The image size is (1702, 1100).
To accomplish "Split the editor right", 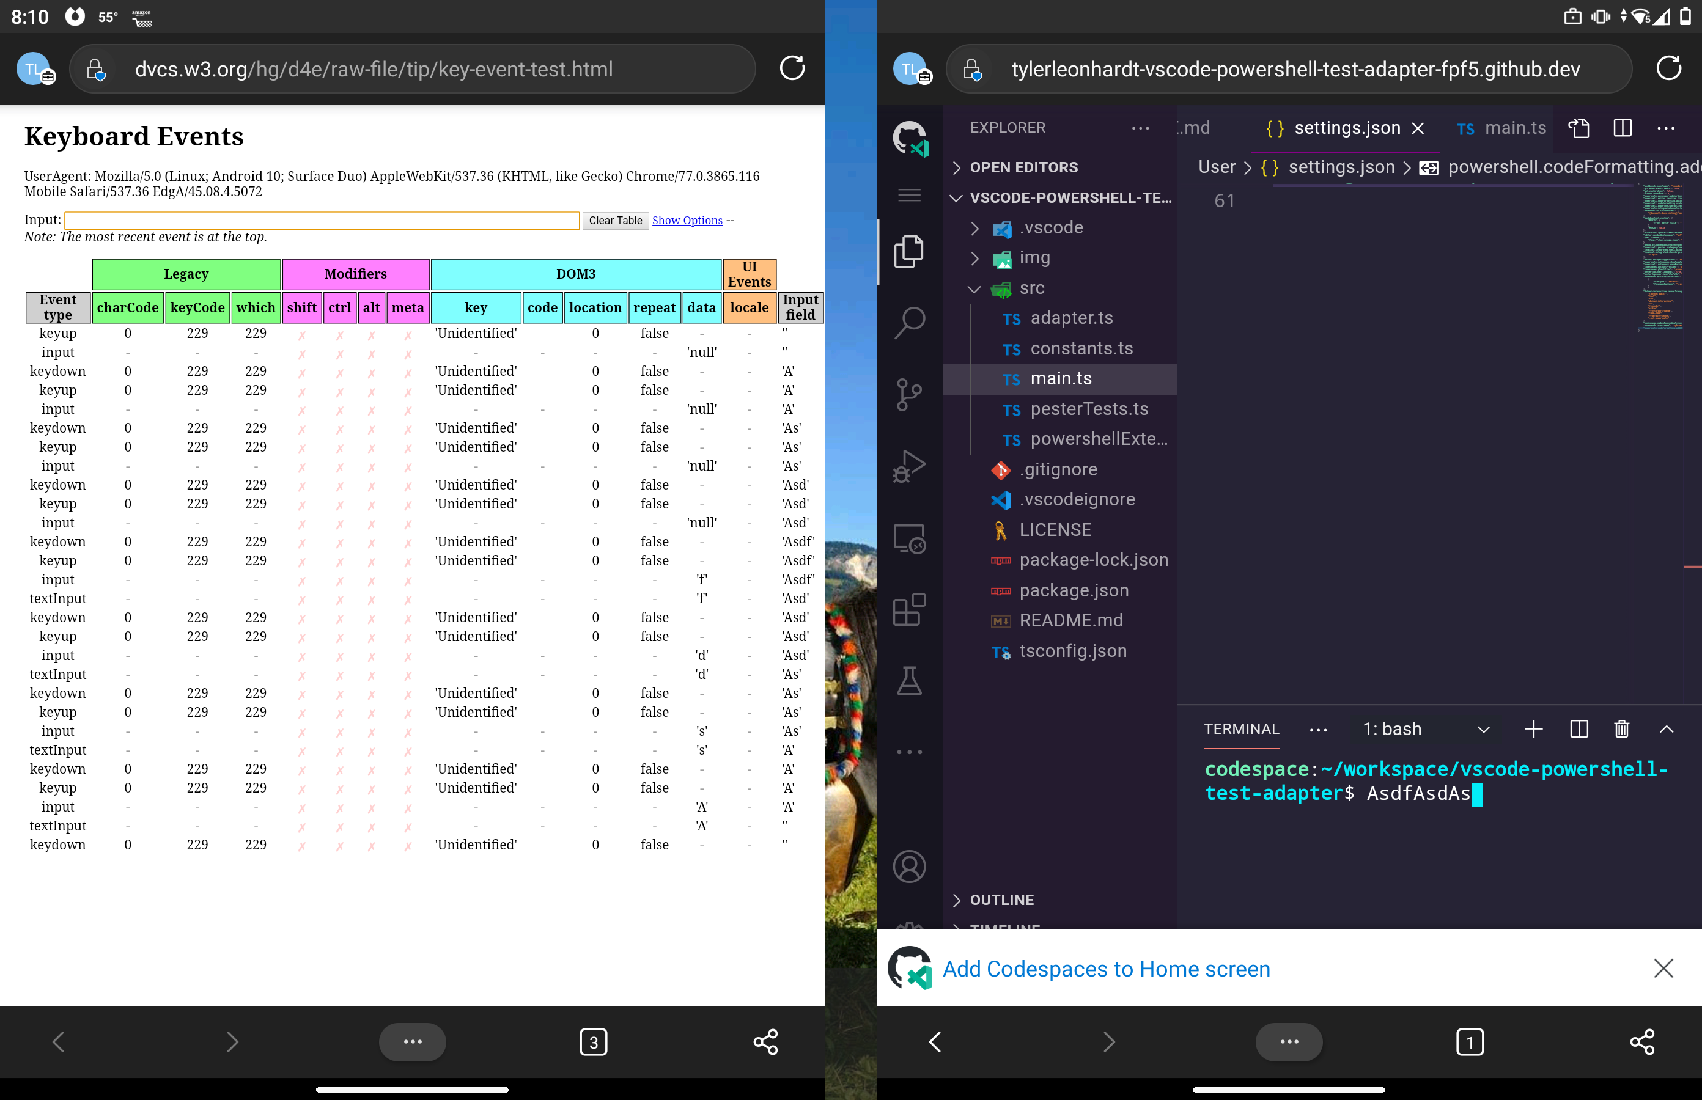I will pyautogui.click(x=1622, y=128).
